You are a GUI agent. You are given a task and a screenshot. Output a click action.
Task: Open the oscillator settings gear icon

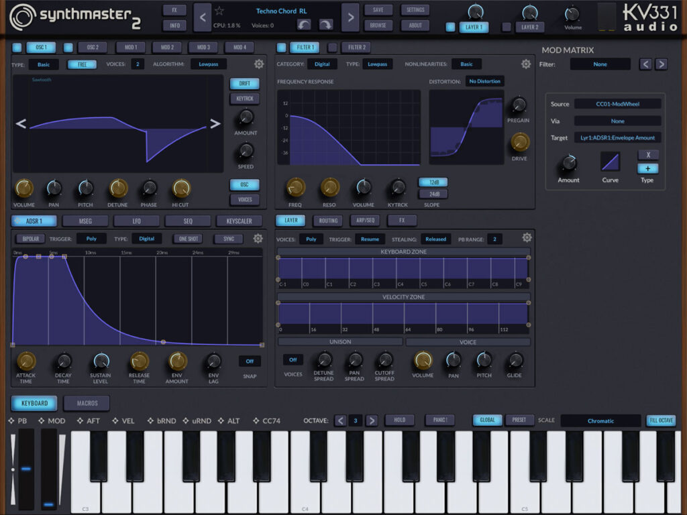pyautogui.click(x=260, y=64)
